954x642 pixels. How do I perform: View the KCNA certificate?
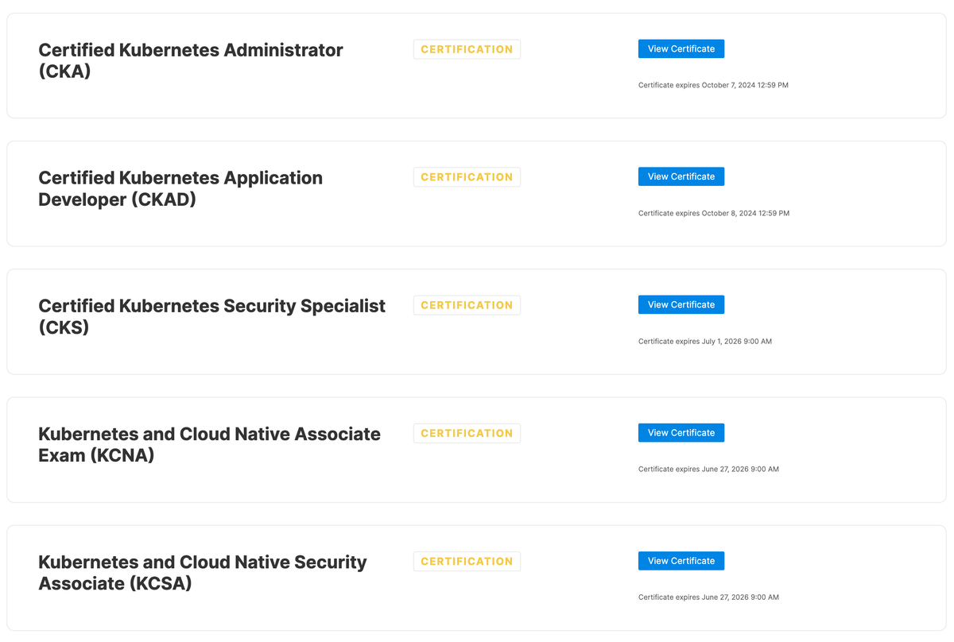pos(681,432)
